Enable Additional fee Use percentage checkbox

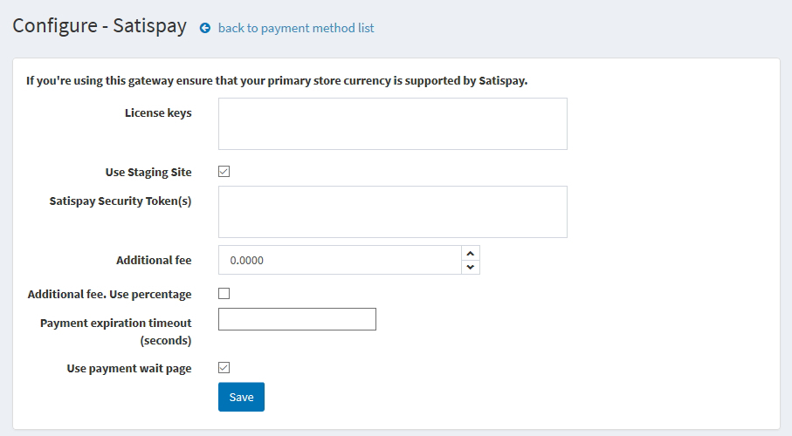224,294
